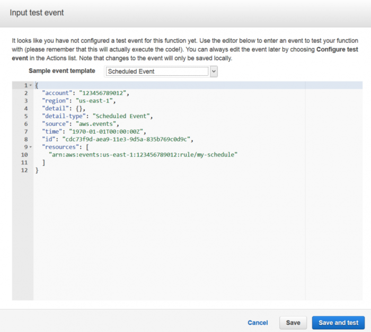Click the Save button
The width and height of the screenshot is (371, 332).
(293, 323)
